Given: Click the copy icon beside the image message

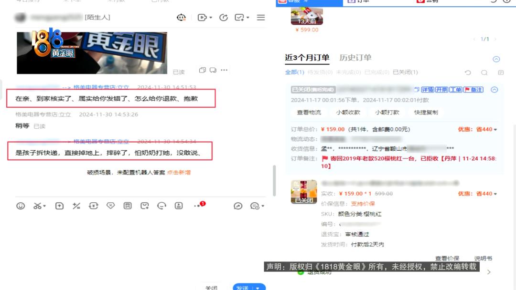Looking at the screenshot, I should [x=203, y=70].
